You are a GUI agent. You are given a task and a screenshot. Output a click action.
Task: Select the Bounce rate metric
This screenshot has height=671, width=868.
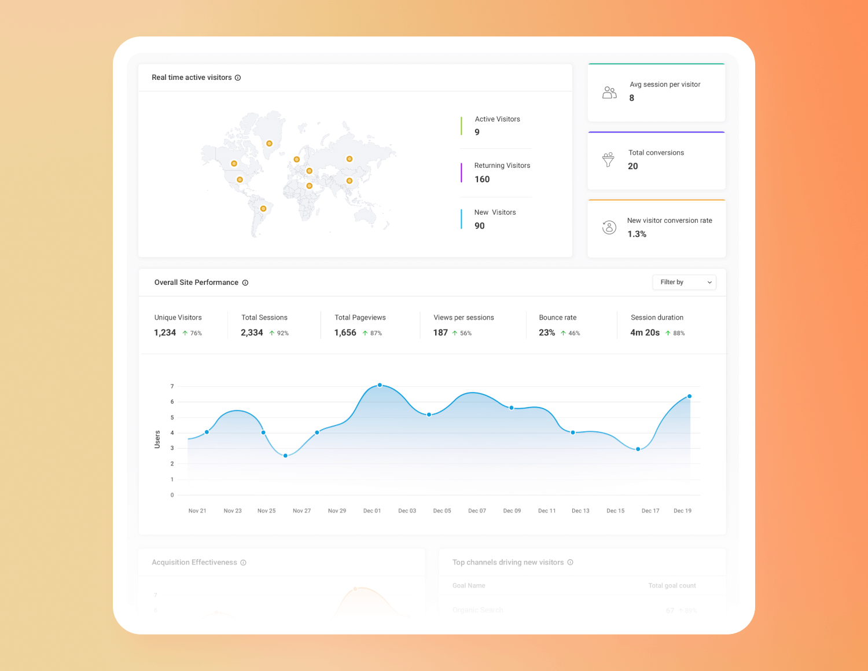(558, 325)
